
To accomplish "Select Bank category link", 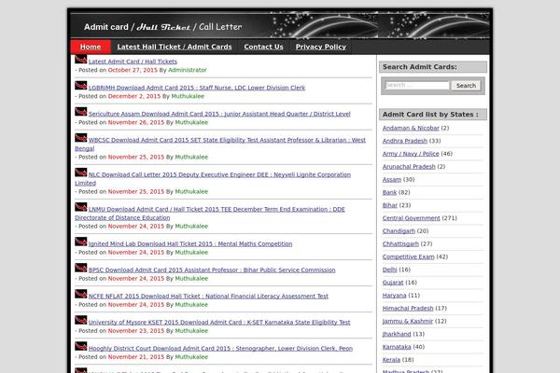I will pyautogui.click(x=389, y=192).
